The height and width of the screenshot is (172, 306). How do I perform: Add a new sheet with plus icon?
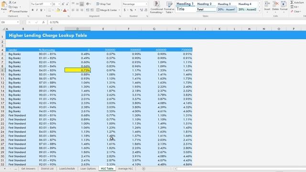pos(143,169)
